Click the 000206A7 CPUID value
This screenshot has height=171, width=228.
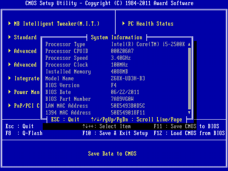pos(122,51)
